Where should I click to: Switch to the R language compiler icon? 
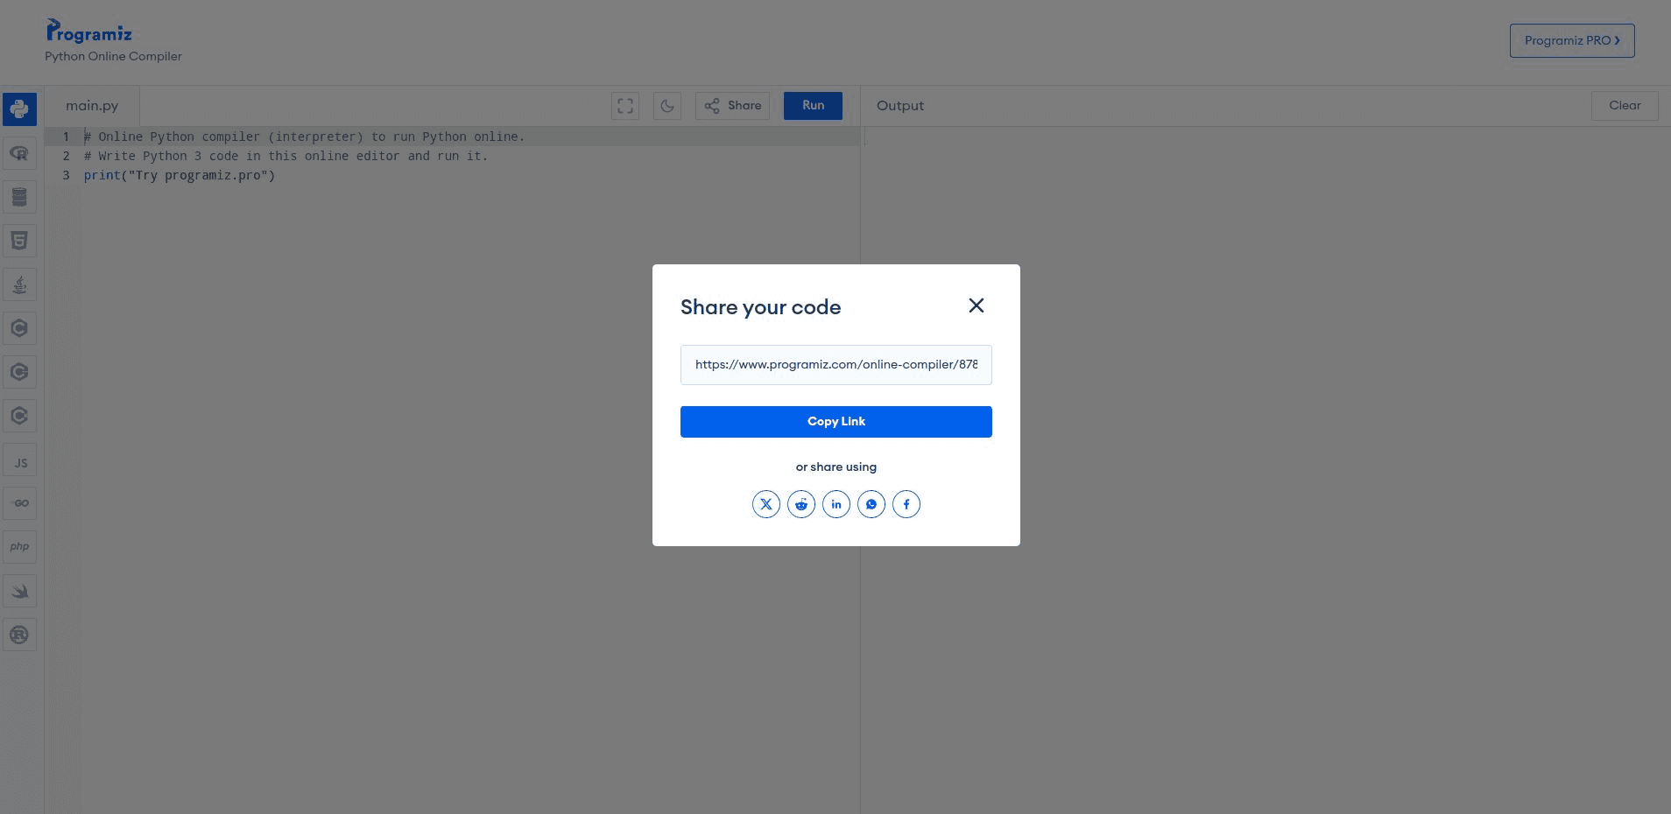19,153
